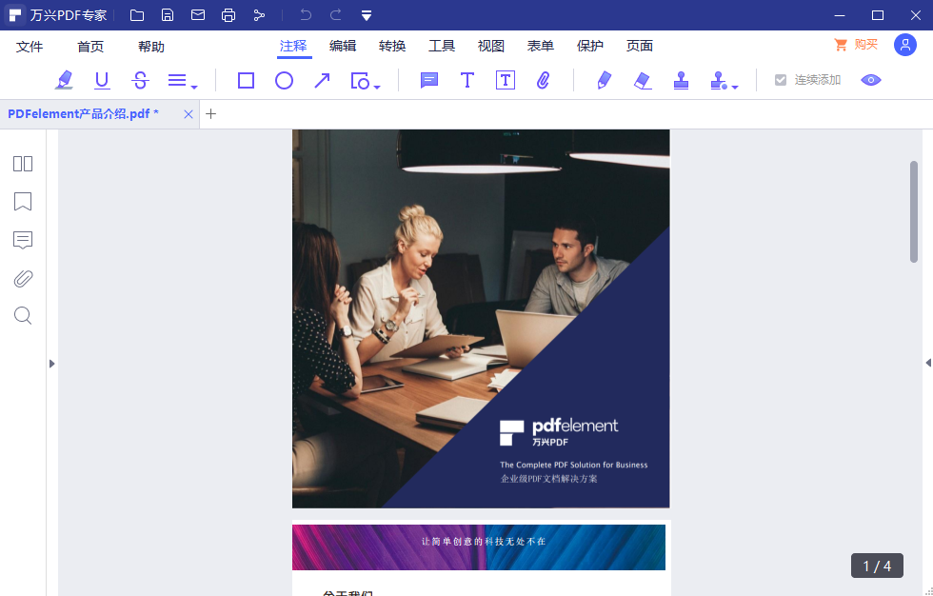Select the highlight text tool
Viewport: 933px width, 596px height.
(64, 81)
